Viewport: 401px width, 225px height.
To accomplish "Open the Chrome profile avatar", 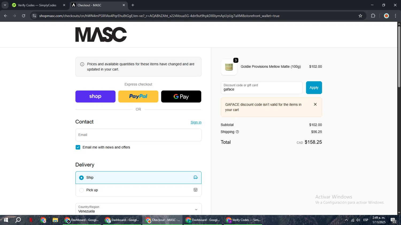I will 386,16.
